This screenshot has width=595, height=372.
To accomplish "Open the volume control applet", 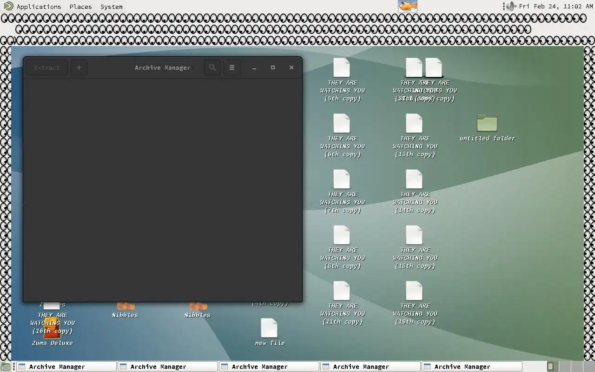I will [x=511, y=6].
